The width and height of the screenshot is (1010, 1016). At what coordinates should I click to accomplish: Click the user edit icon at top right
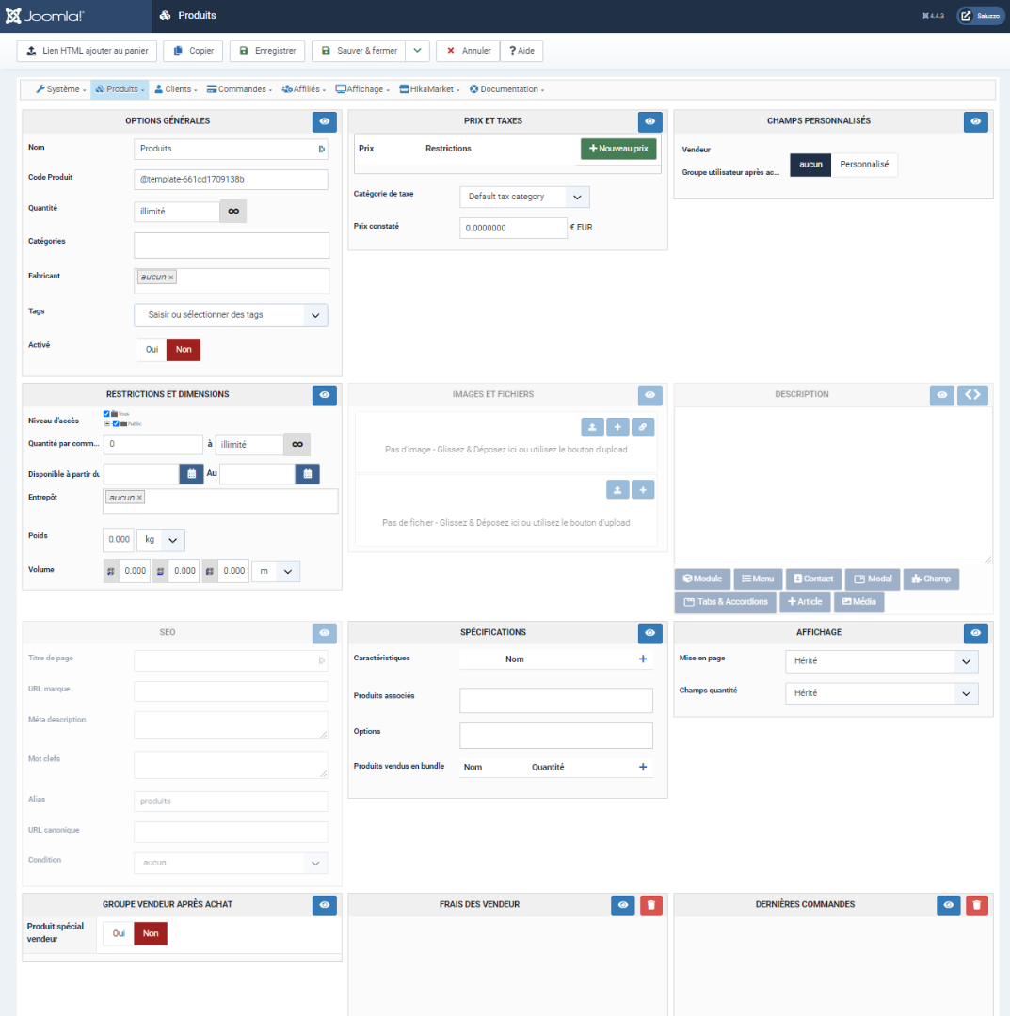coord(966,16)
